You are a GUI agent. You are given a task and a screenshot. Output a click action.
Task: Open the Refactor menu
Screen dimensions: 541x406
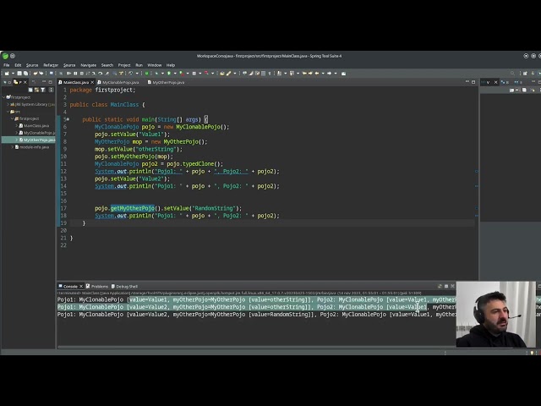51,65
